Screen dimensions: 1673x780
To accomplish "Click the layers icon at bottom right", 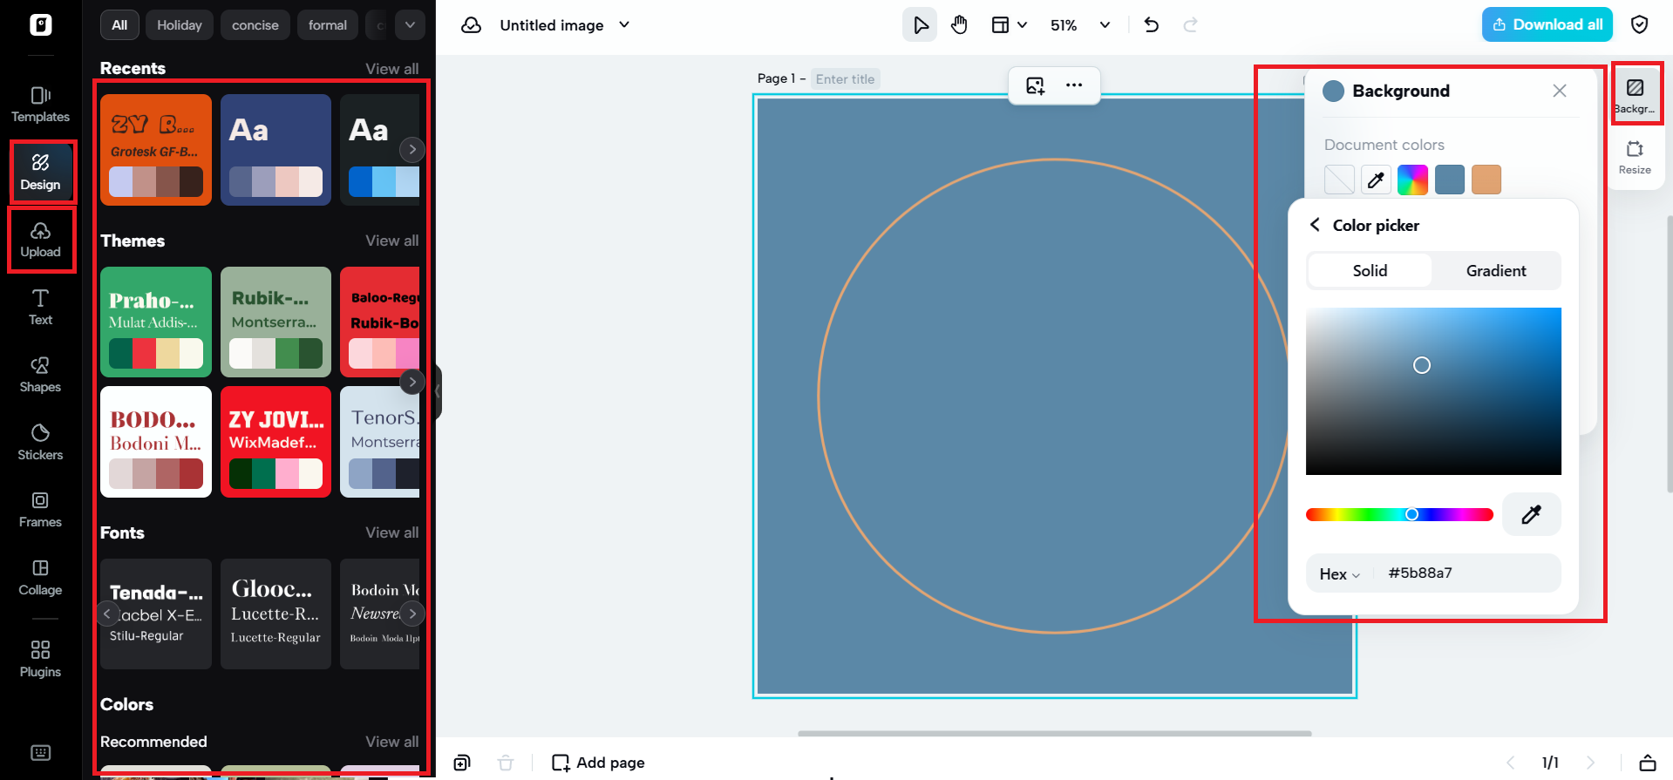I will pyautogui.click(x=1648, y=763).
